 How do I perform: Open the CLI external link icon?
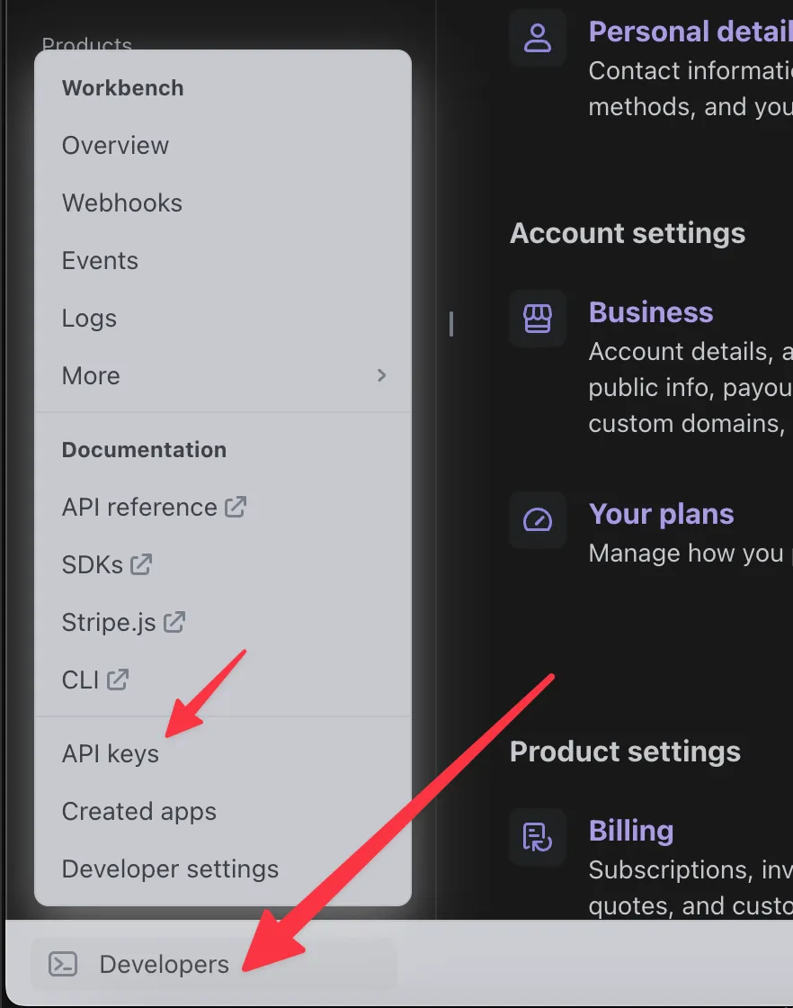(119, 679)
